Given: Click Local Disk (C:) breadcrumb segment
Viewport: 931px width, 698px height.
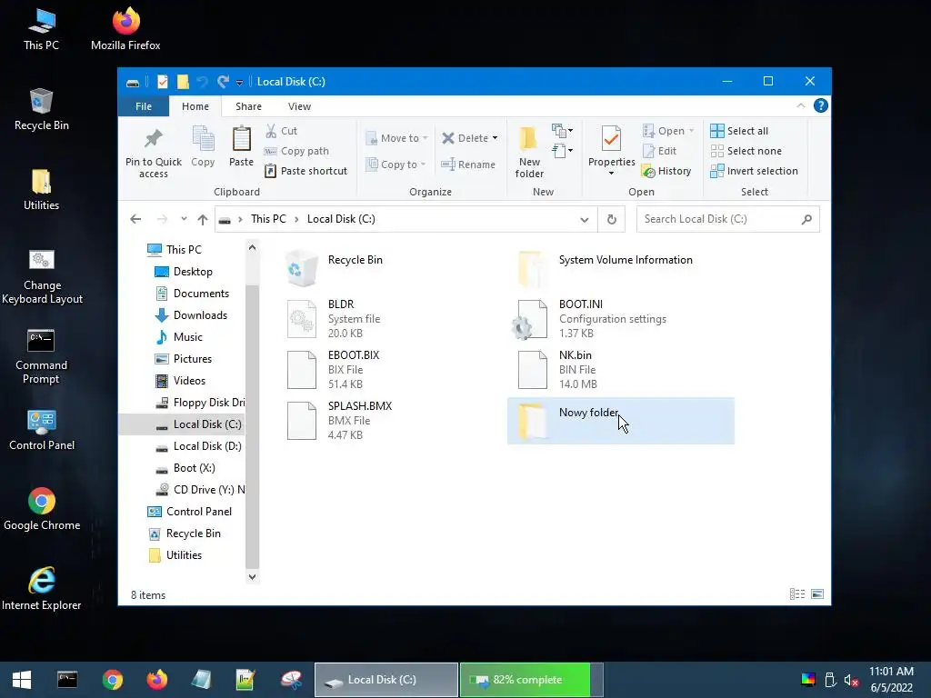Looking at the screenshot, I should pyautogui.click(x=341, y=219).
